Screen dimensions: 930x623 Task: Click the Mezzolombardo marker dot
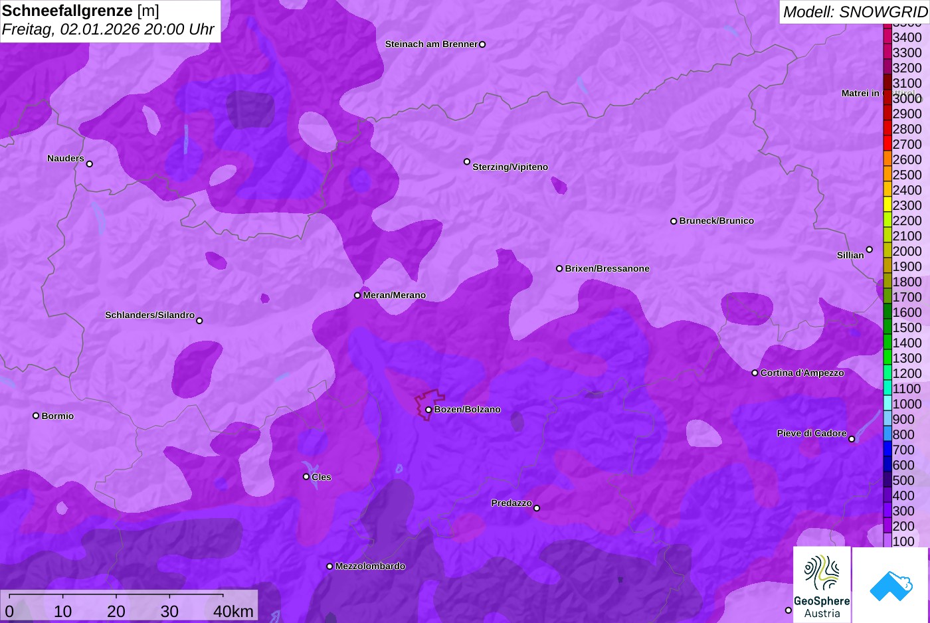coord(329,567)
